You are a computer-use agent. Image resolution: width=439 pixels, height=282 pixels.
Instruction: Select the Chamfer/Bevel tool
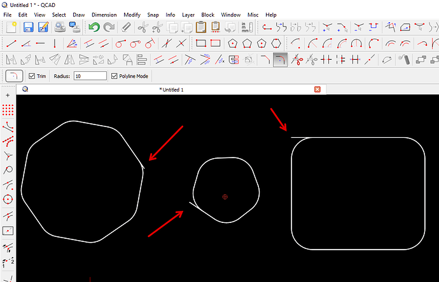tap(265, 60)
